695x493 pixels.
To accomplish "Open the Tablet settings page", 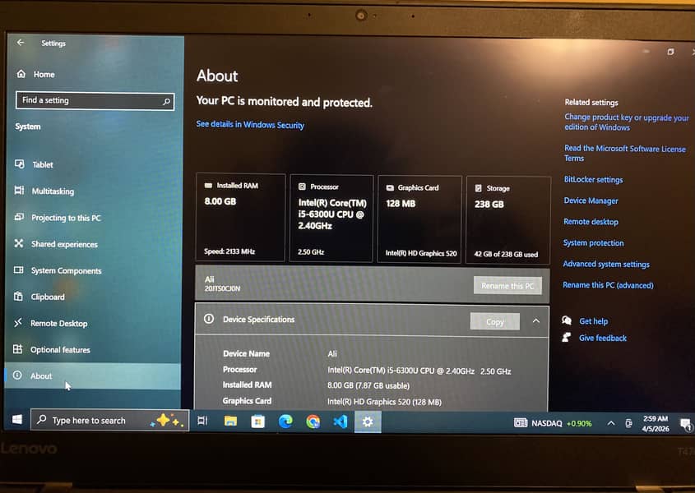I will [43, 165].
